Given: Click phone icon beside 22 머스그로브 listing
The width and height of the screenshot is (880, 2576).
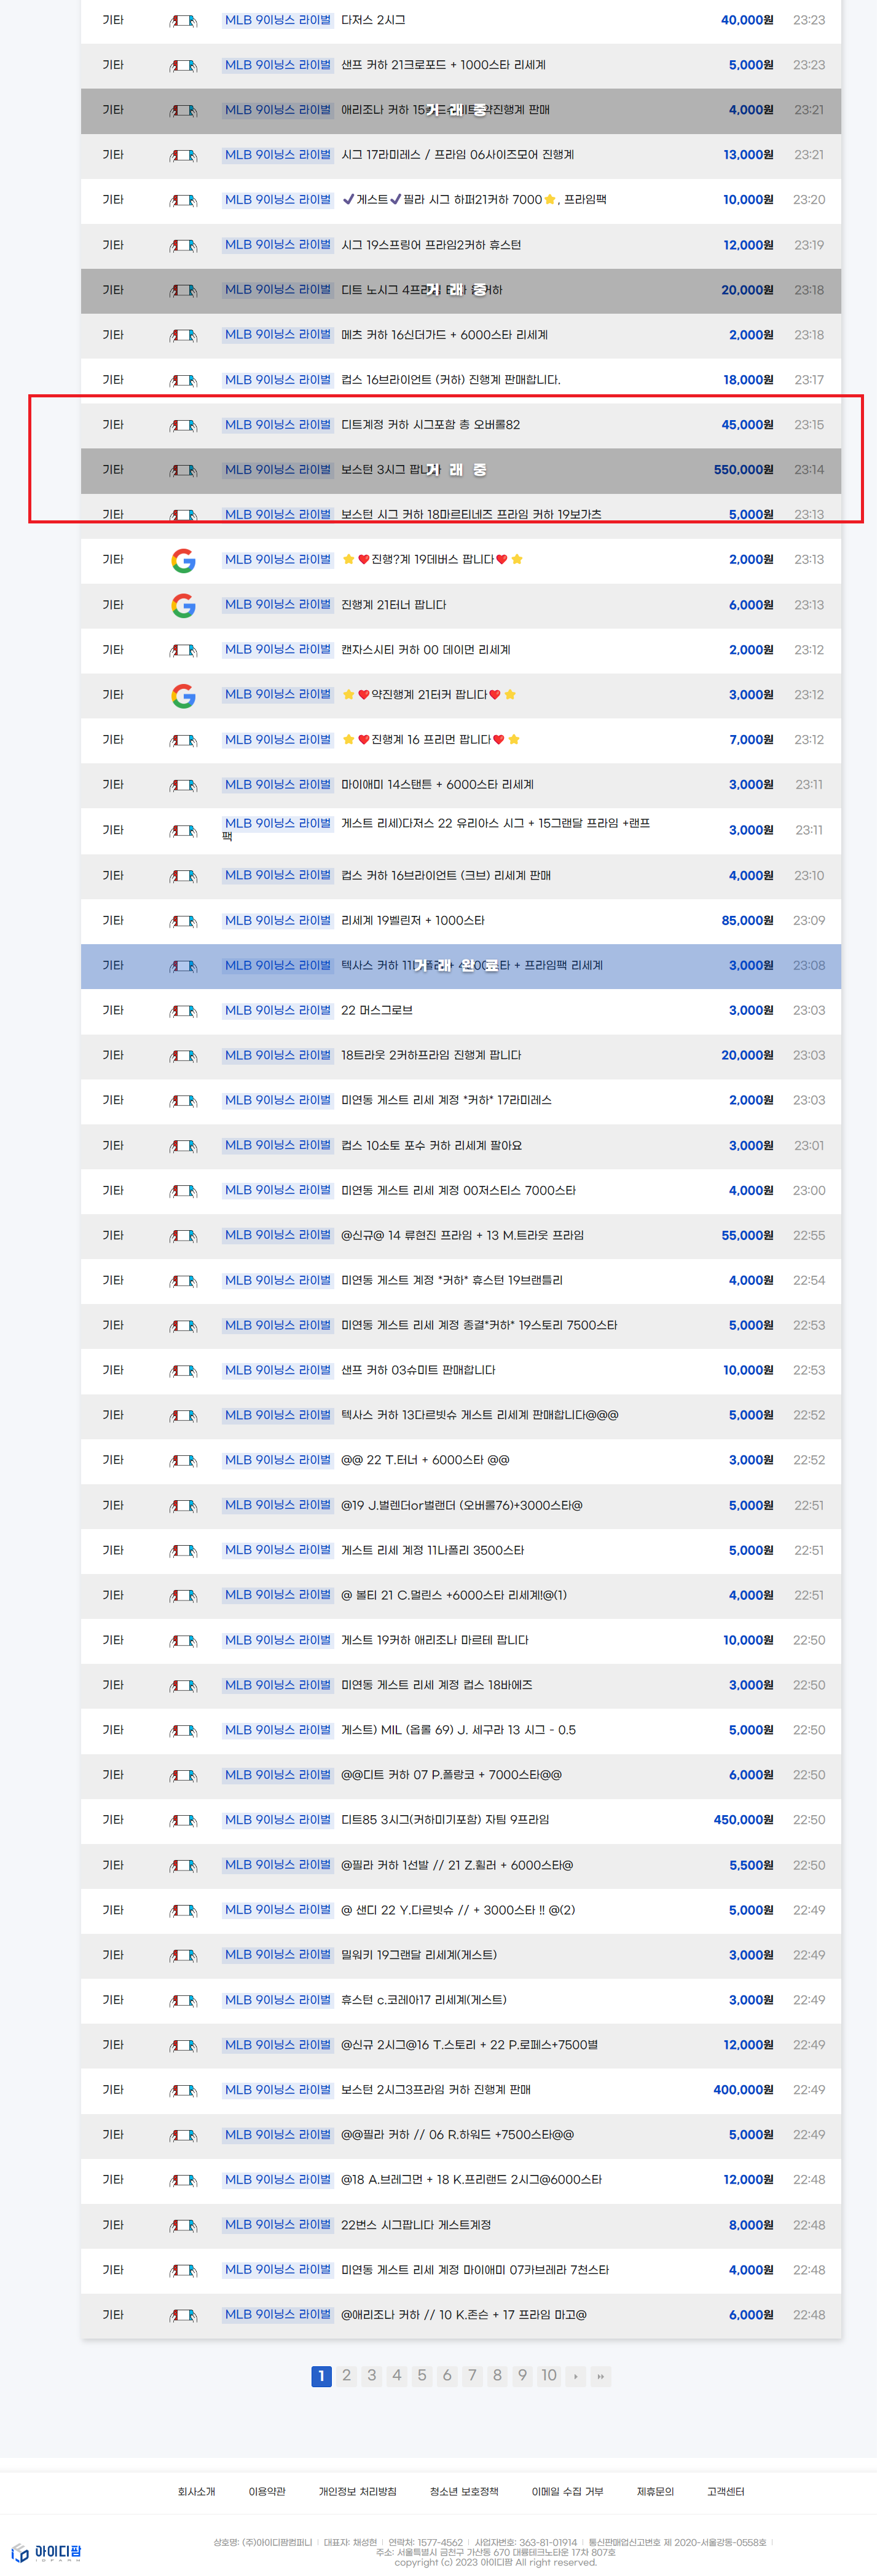Looking at the screenshot, I should (183, 1011).
